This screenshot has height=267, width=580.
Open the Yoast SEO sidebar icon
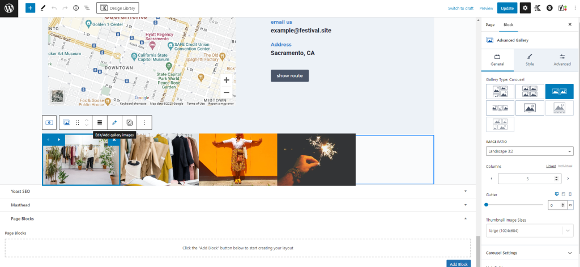click(x=562, y=8)
